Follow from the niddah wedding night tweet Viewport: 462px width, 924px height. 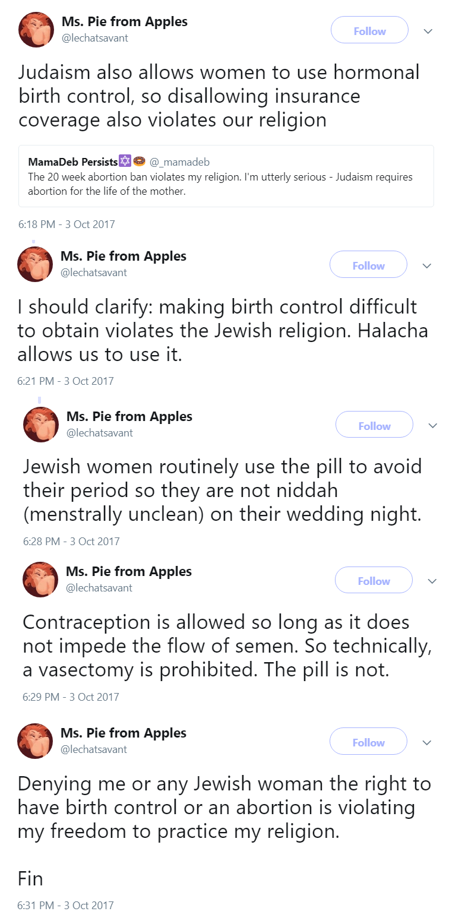[x=374, y=426]
